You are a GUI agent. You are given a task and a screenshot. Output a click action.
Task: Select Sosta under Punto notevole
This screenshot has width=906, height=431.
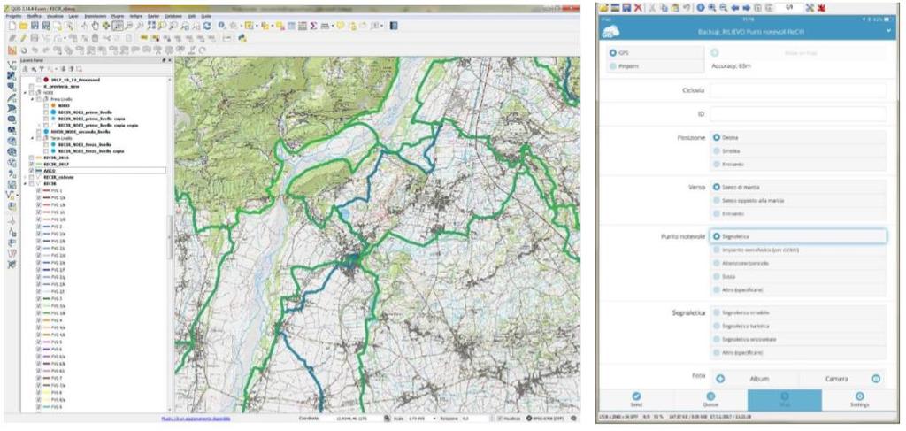pyautogui.click(x=717, y=276)
